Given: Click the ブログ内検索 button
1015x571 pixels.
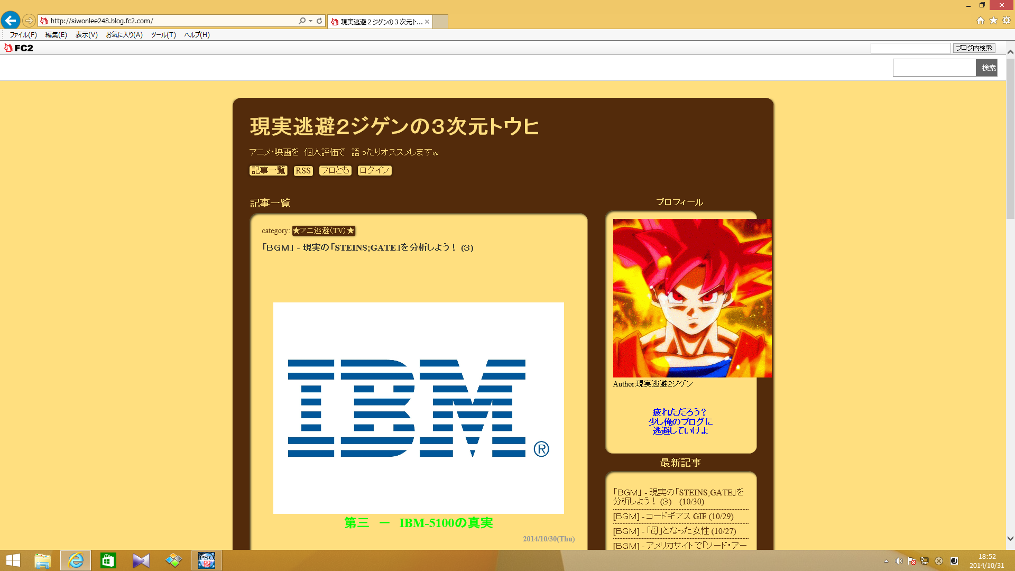Looking at the screenshot, I should (974, 48).
